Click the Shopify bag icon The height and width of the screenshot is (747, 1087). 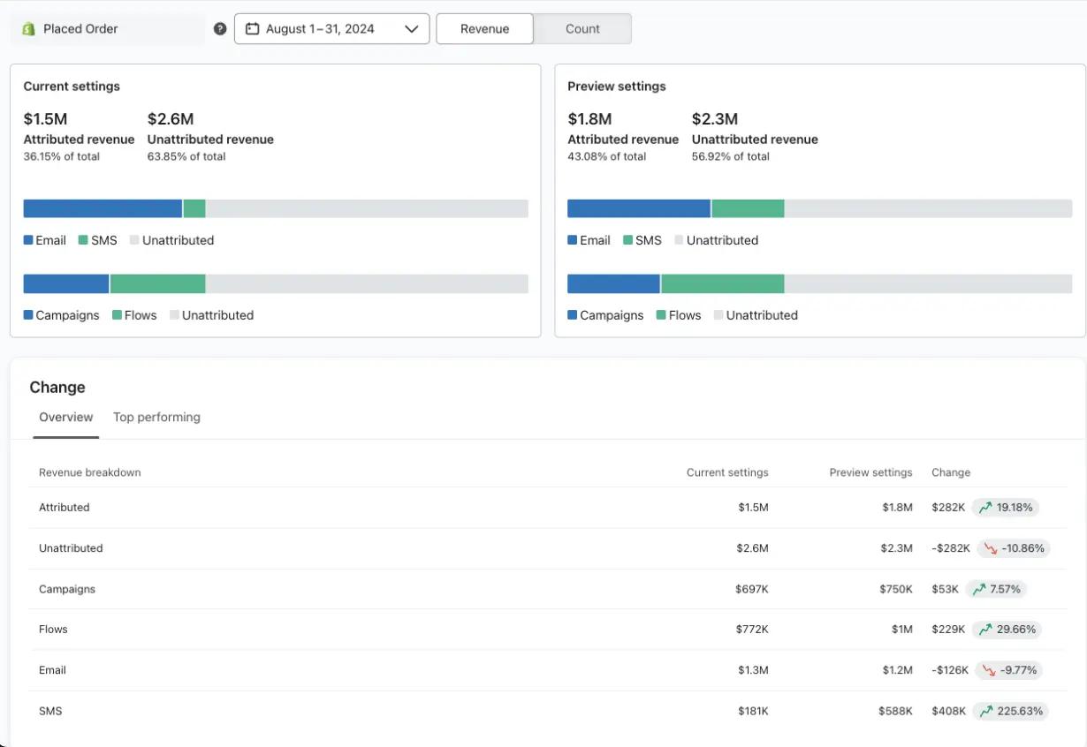pyautogui.click(x=28, y=29)
